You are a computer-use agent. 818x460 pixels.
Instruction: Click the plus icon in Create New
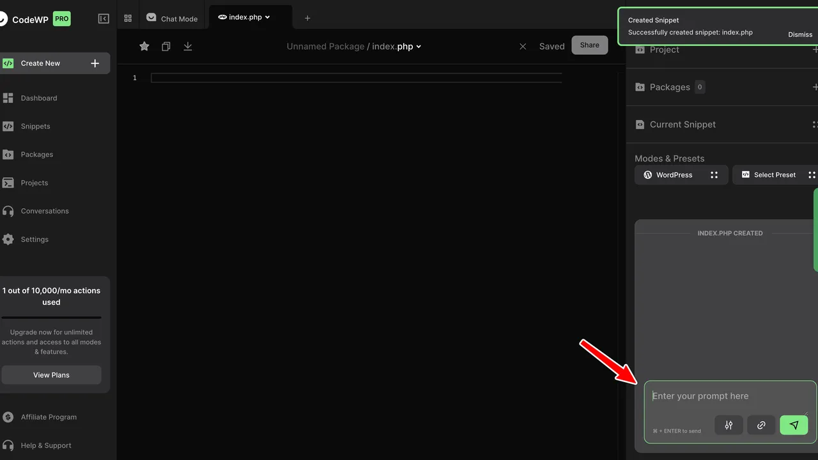pos(95,63)
